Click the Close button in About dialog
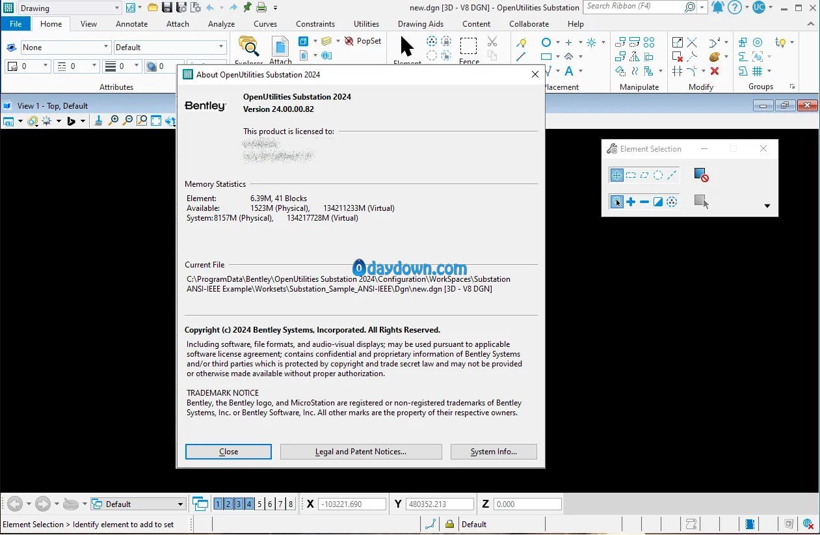 228,452
